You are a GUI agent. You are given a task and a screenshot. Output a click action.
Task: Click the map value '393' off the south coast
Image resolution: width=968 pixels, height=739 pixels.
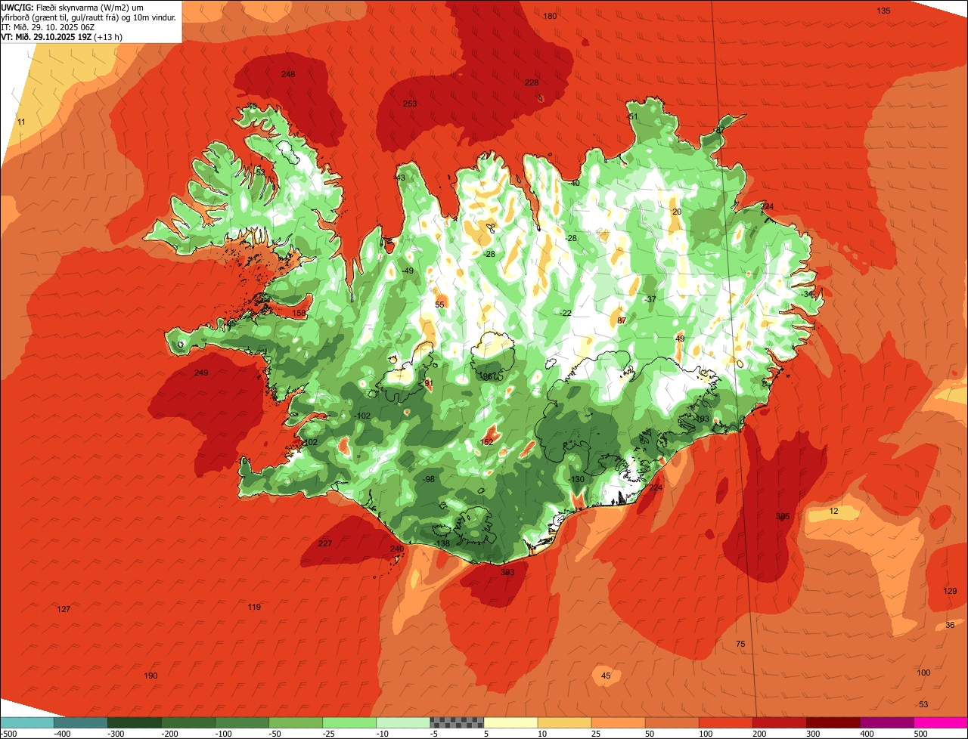point(507,573)
